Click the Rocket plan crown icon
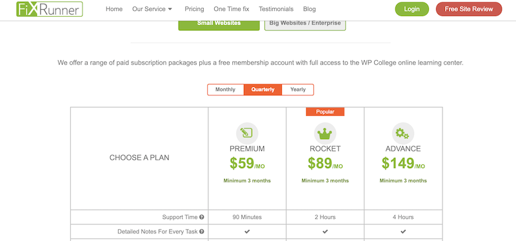516x241 pixels. [x=325, y=133]
